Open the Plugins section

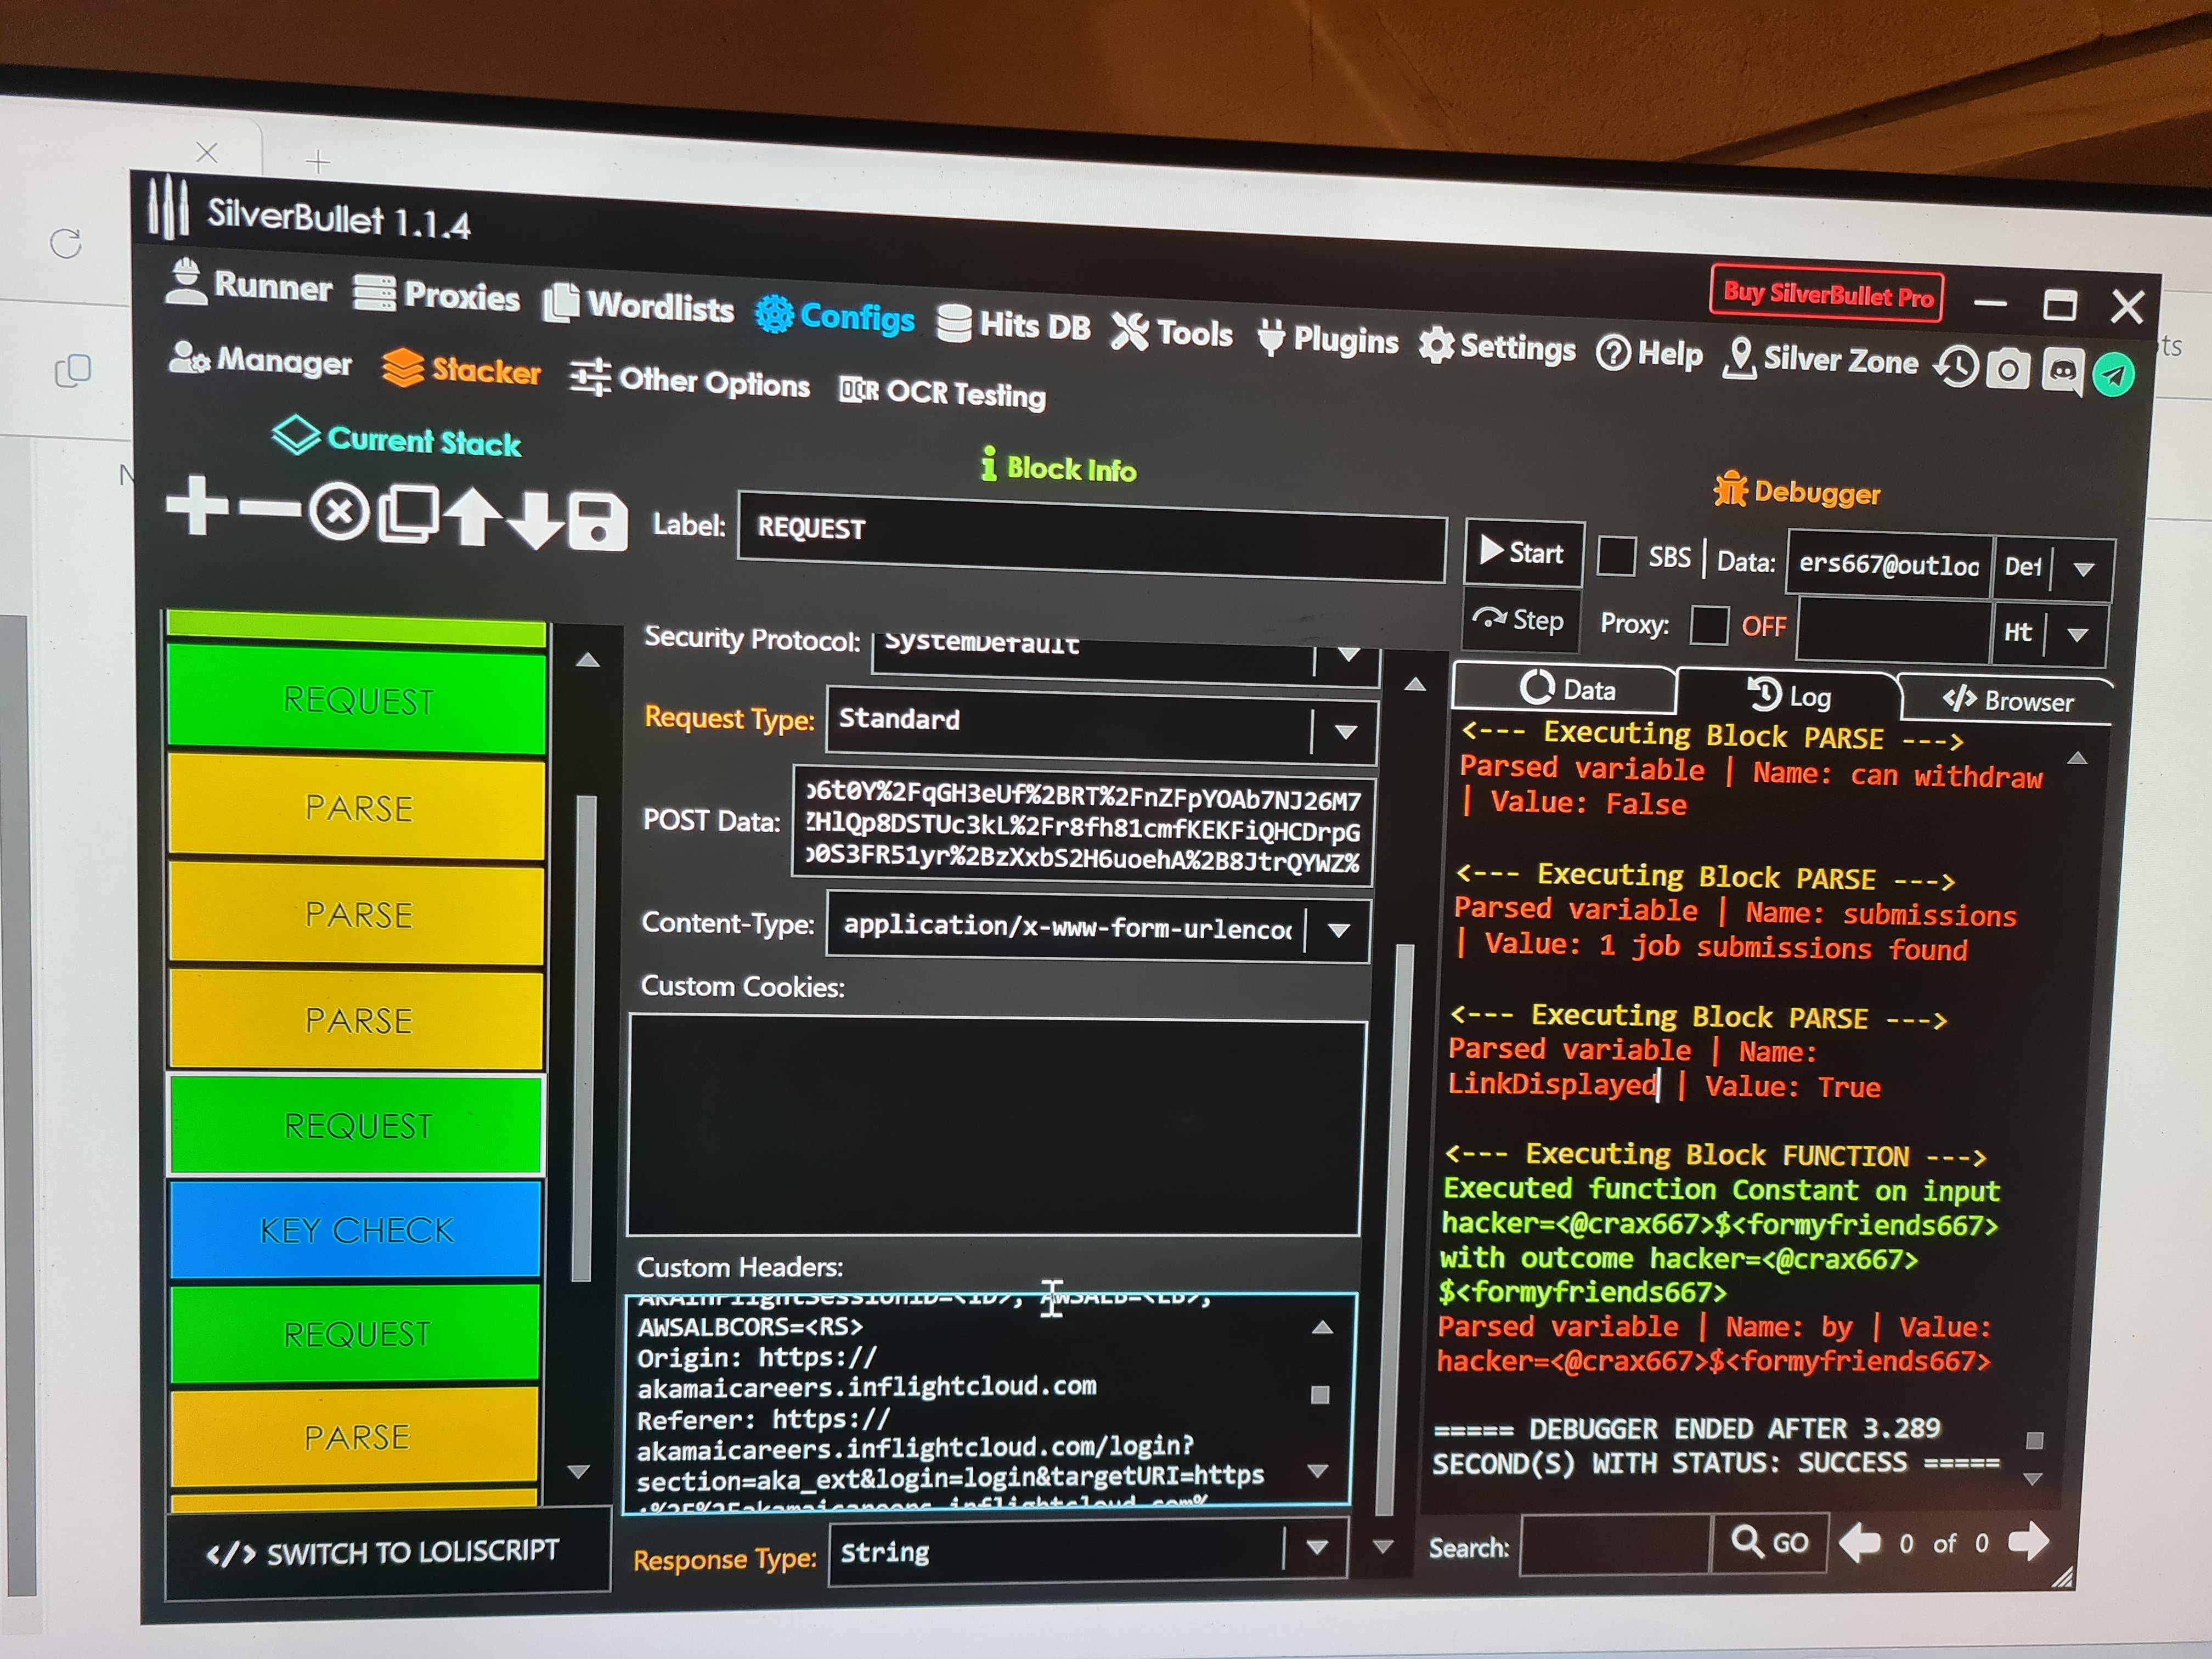[x=1328, y=340]
